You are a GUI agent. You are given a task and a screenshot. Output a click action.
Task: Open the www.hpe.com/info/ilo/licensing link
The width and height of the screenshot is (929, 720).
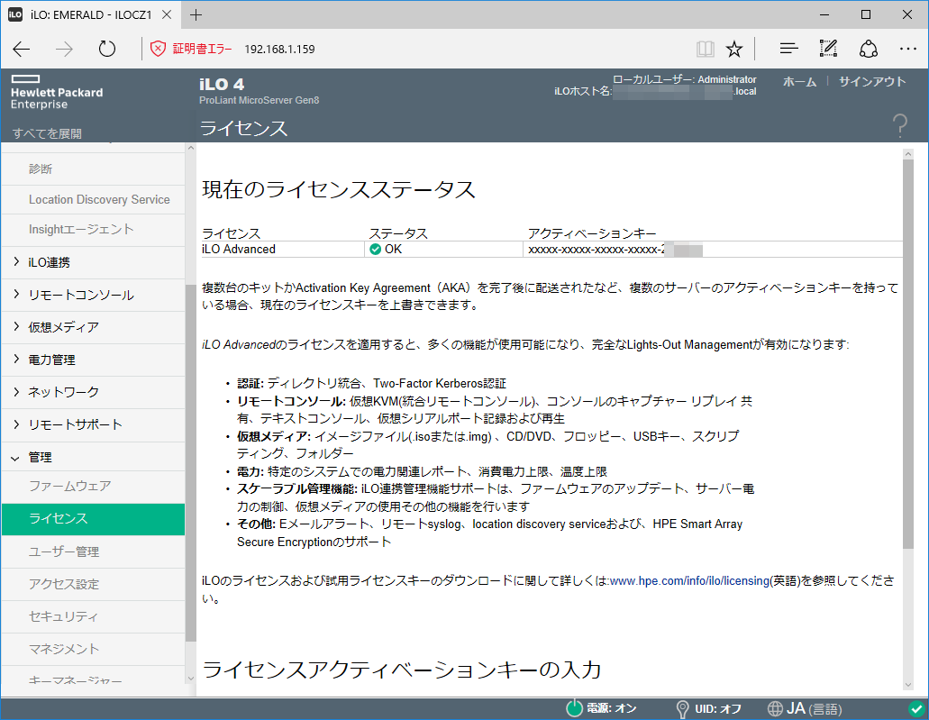(689, 580)
